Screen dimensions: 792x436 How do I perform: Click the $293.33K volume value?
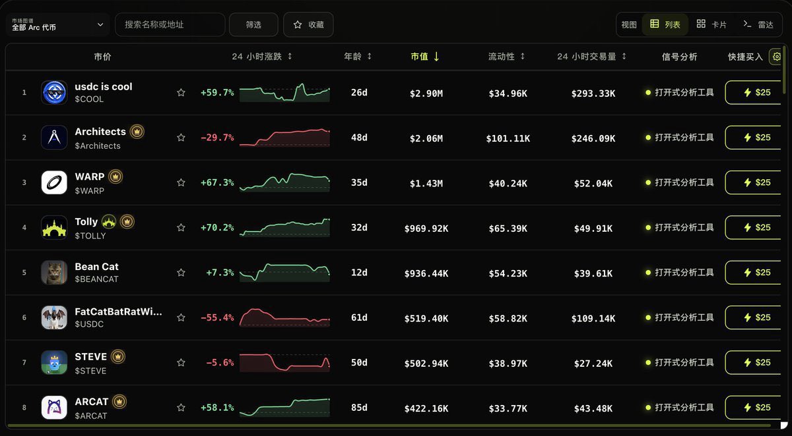[x=593, y=94]
